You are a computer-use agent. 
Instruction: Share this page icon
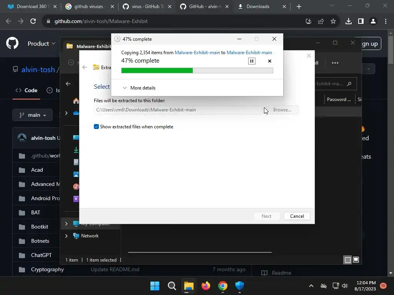321,22
